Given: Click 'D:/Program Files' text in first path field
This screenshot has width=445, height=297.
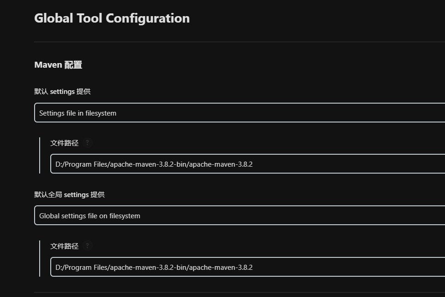Looking at the screenshot, I should pos(81,164).
